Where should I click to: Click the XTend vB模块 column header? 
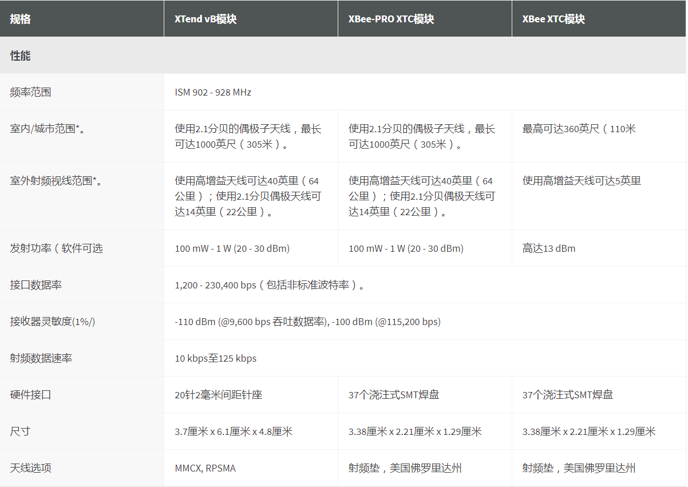(x=251, y=19)
